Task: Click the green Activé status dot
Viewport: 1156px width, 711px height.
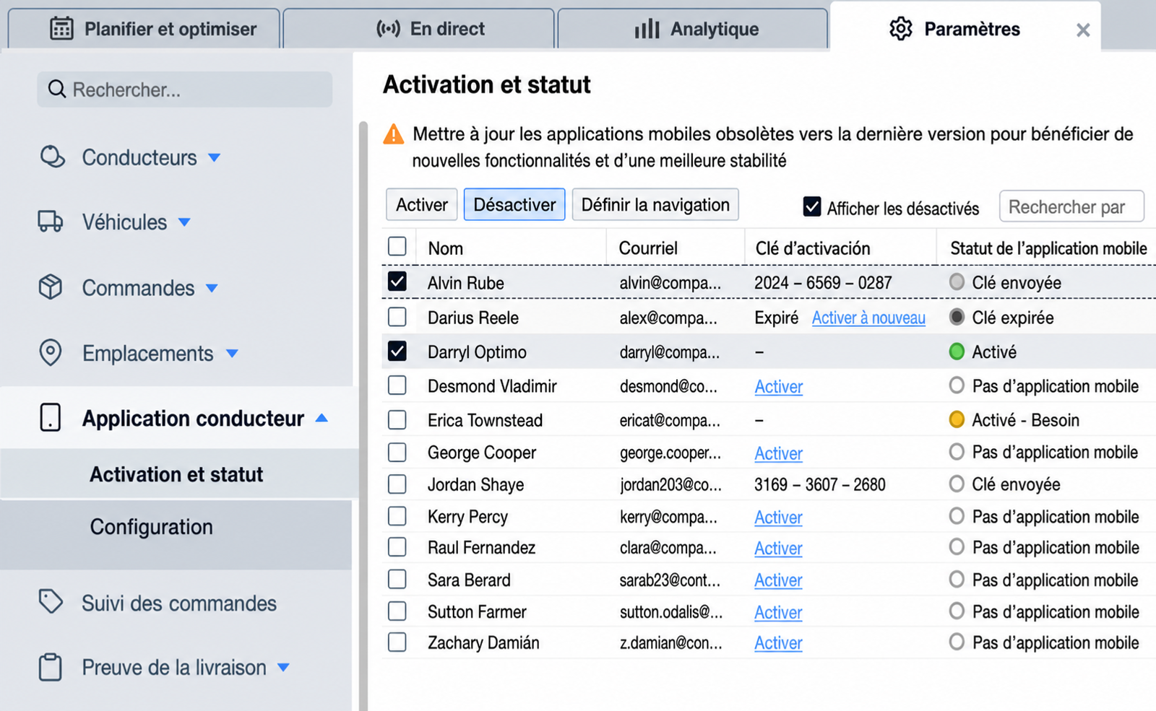Action: point(957,352)
